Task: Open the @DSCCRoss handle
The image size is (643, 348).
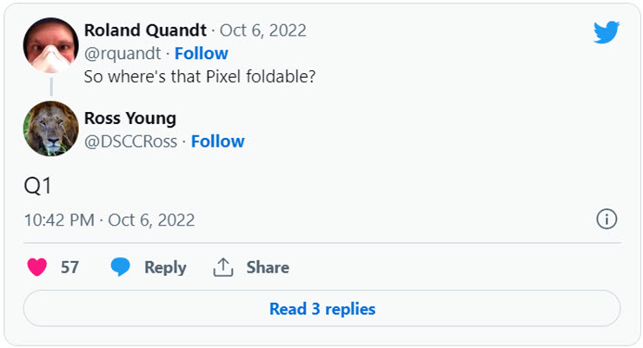Action: click(x=130, y=141)
